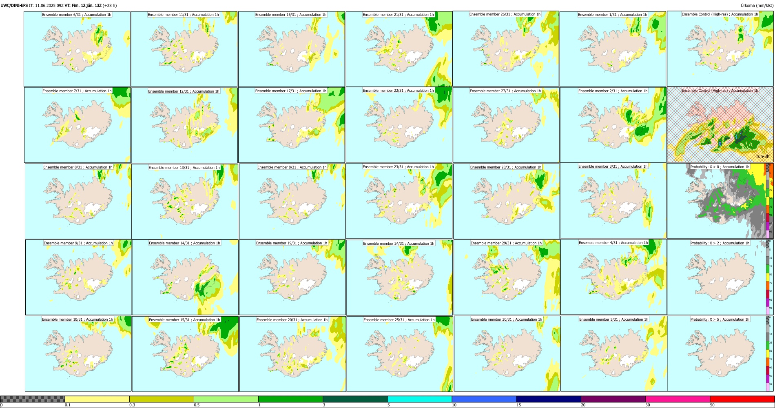Click the 'run-3h' text on hatched map
The height and width of the screenshot is (408, 775).
[762, 156]
